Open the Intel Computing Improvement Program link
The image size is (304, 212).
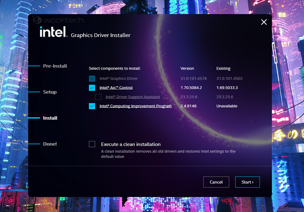[135, 106]
